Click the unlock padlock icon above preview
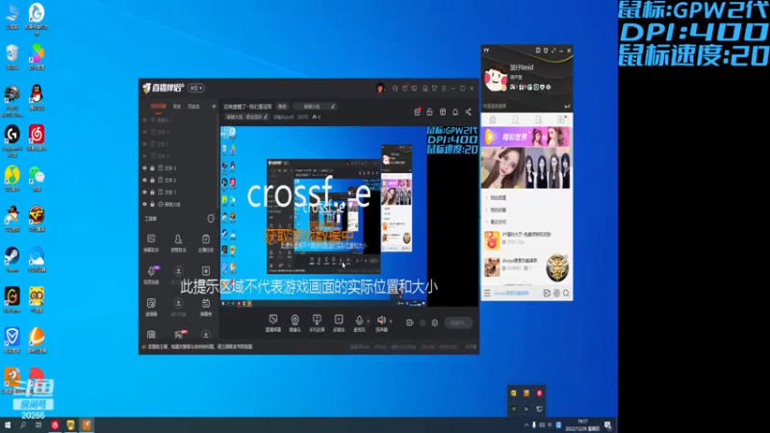Image resolution: width=770 pixels, height=433 pixels. click(x=429, y=112)
